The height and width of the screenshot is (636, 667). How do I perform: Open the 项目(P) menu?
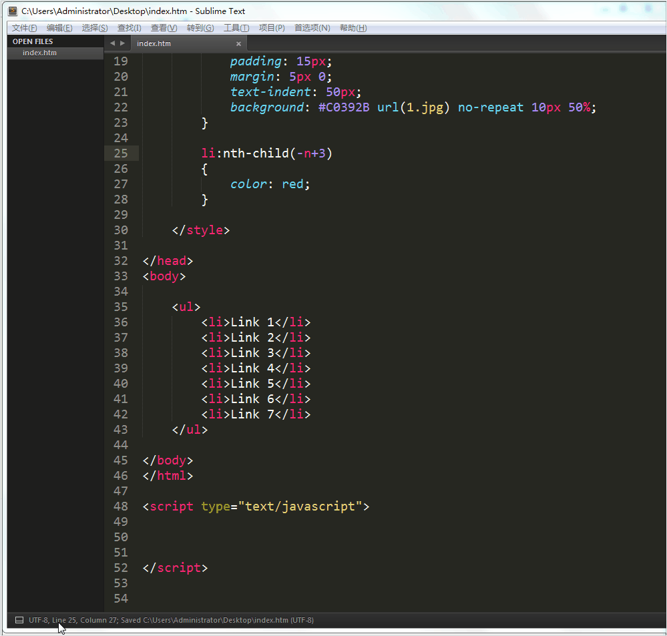[x=272, y=28]
